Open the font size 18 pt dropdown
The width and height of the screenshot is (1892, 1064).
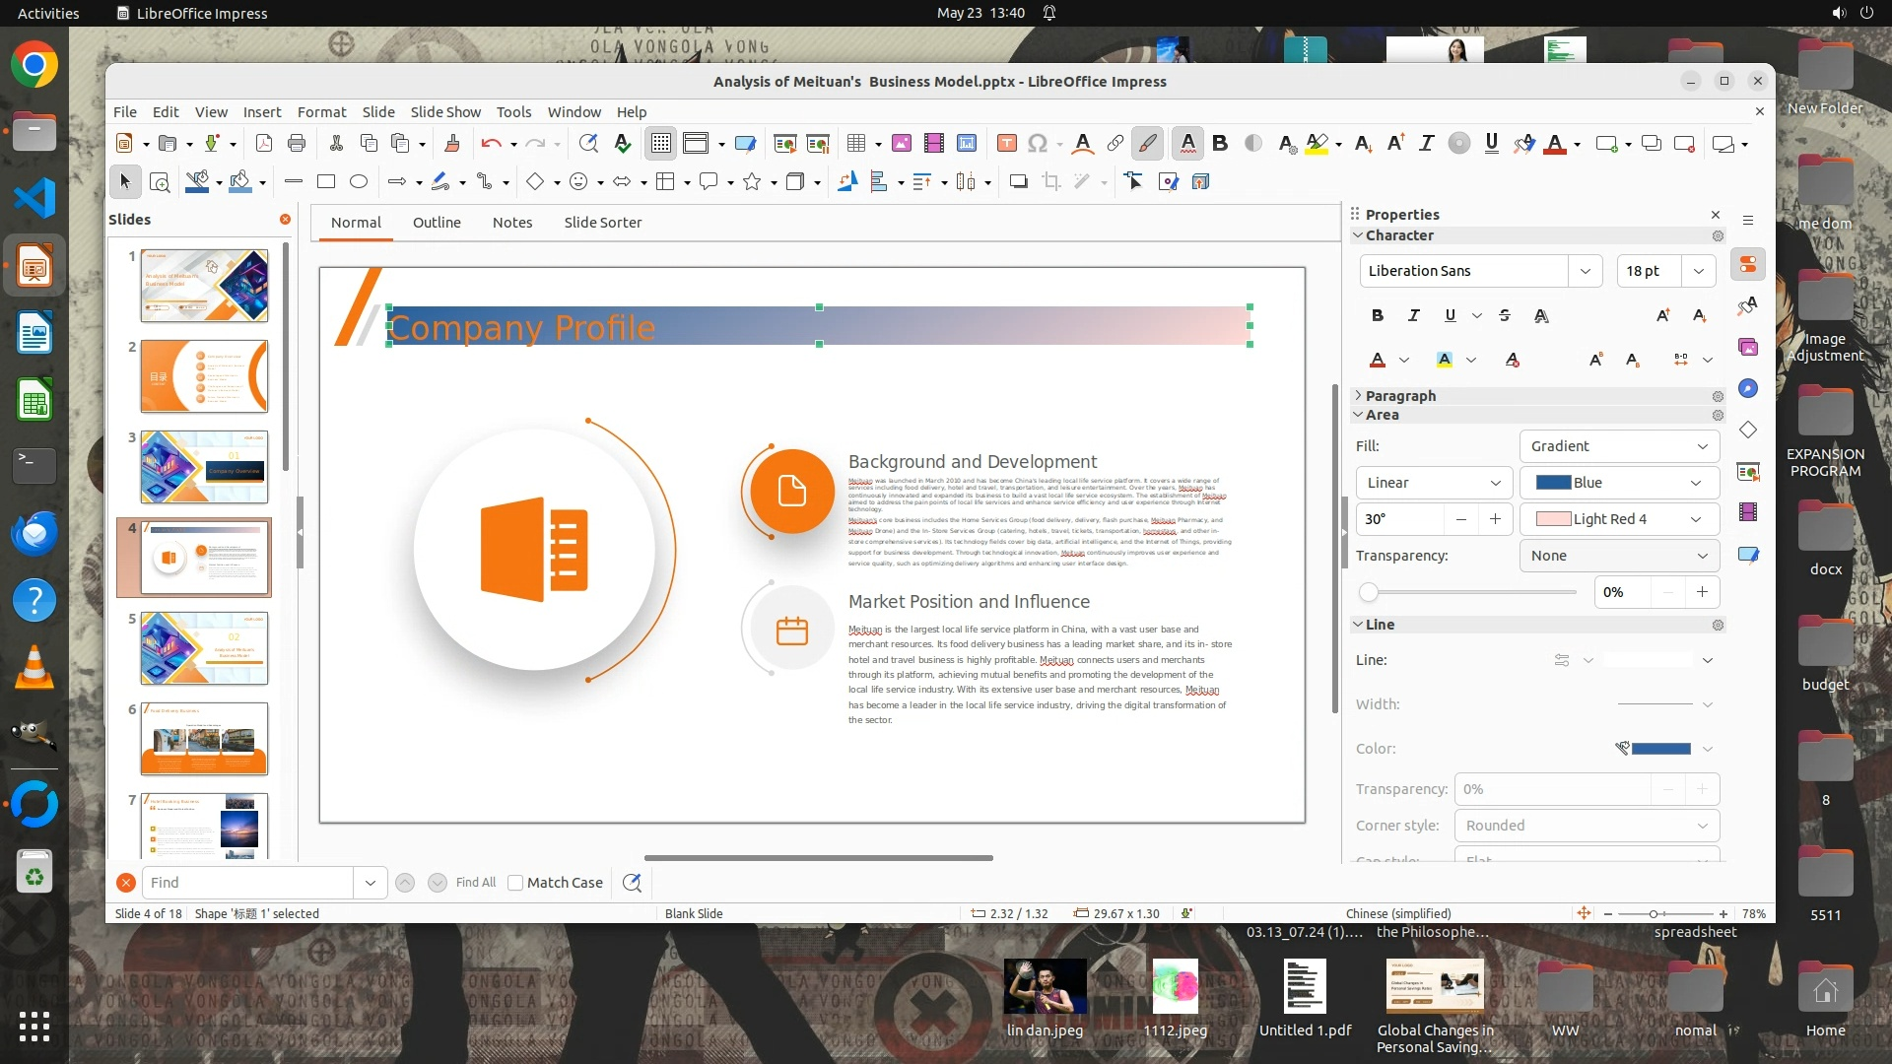(1698, 271)
